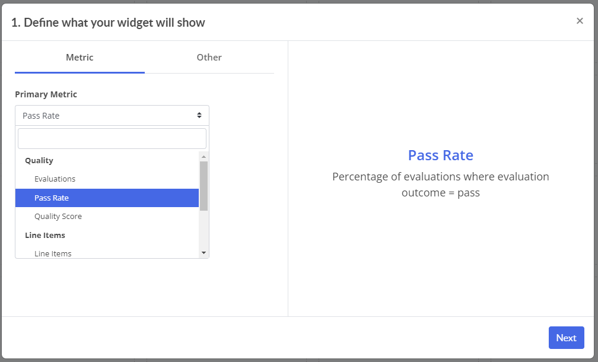598x362 pixels.
Task: Click the Next button
Action: [567, 338]
